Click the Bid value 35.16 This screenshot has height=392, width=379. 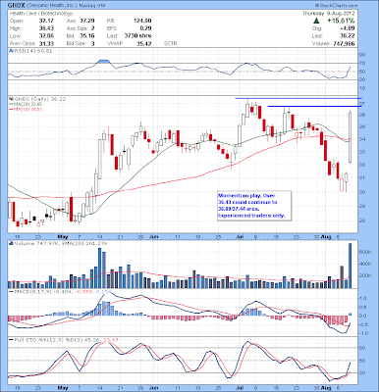coord(87,36)
